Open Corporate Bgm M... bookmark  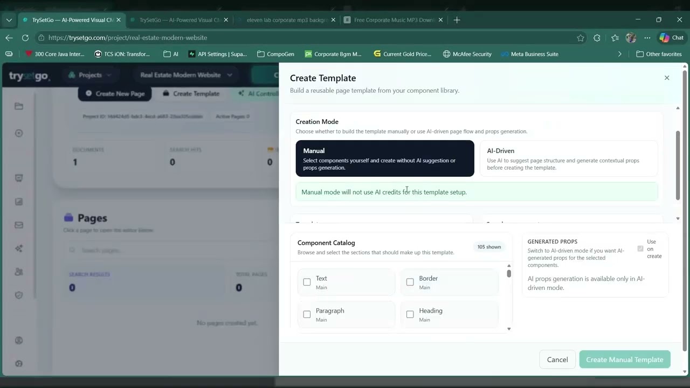tap(333, 54)
